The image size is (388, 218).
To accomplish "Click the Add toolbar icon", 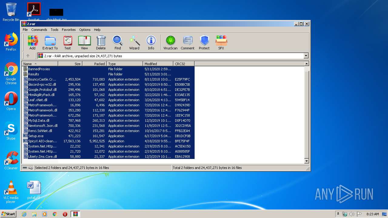I will [x=32, y=42].
